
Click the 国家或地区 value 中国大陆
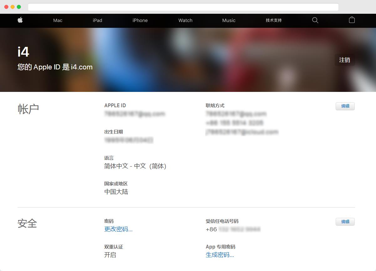click(116, 192)
